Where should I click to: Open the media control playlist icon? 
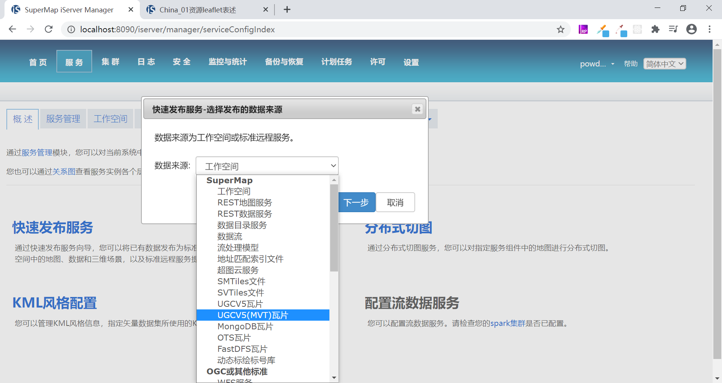pyautogui.click(x=673, y=29)
